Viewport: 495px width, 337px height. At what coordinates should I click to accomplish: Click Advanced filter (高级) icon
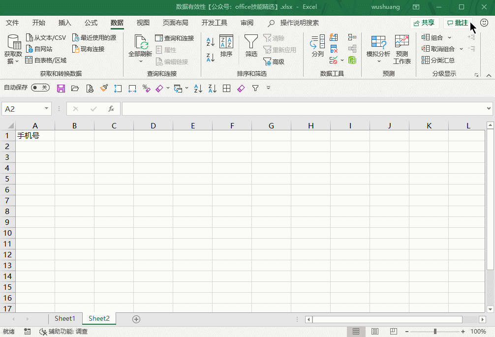pos(274,61)
